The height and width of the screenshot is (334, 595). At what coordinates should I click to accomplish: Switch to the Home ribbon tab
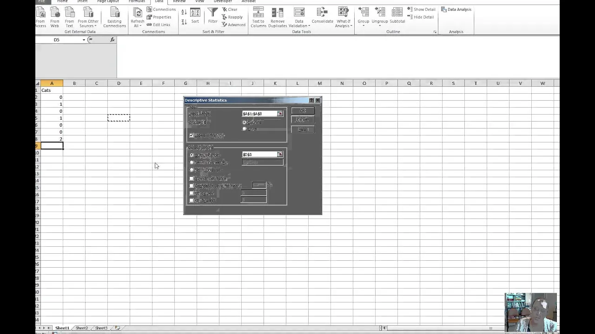tap(62, 1)
